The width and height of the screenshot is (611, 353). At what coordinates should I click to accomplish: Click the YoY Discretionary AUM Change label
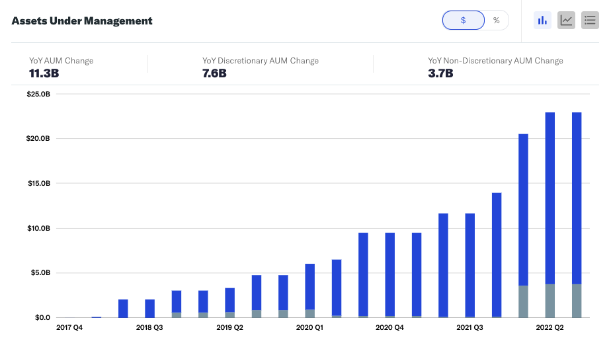pos(260,61)
